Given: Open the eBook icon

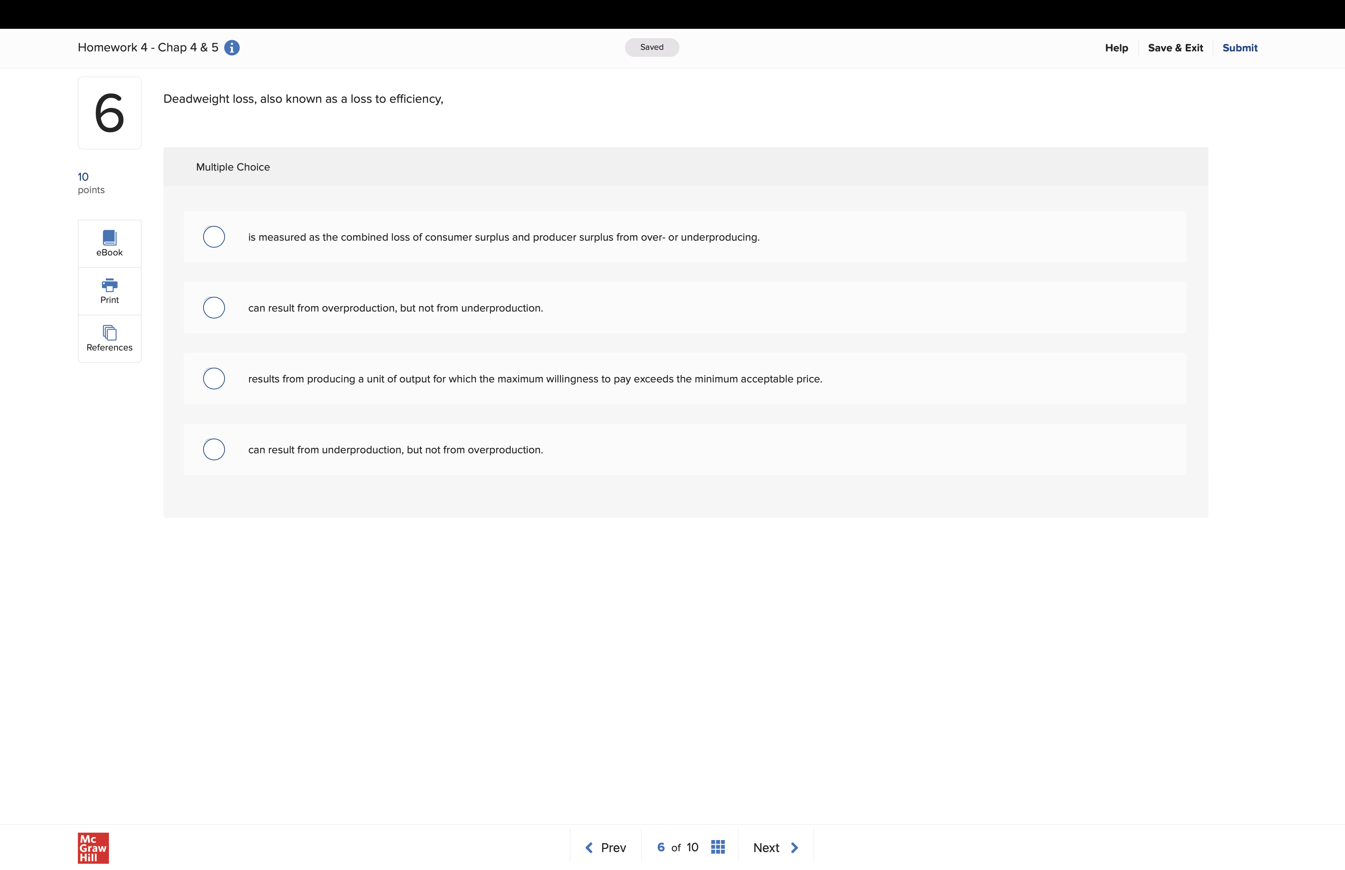Looking at the screenshot, I should point(109,237).
